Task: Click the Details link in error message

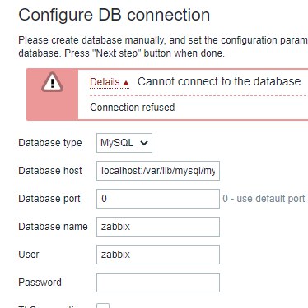Action: point(105,82)
